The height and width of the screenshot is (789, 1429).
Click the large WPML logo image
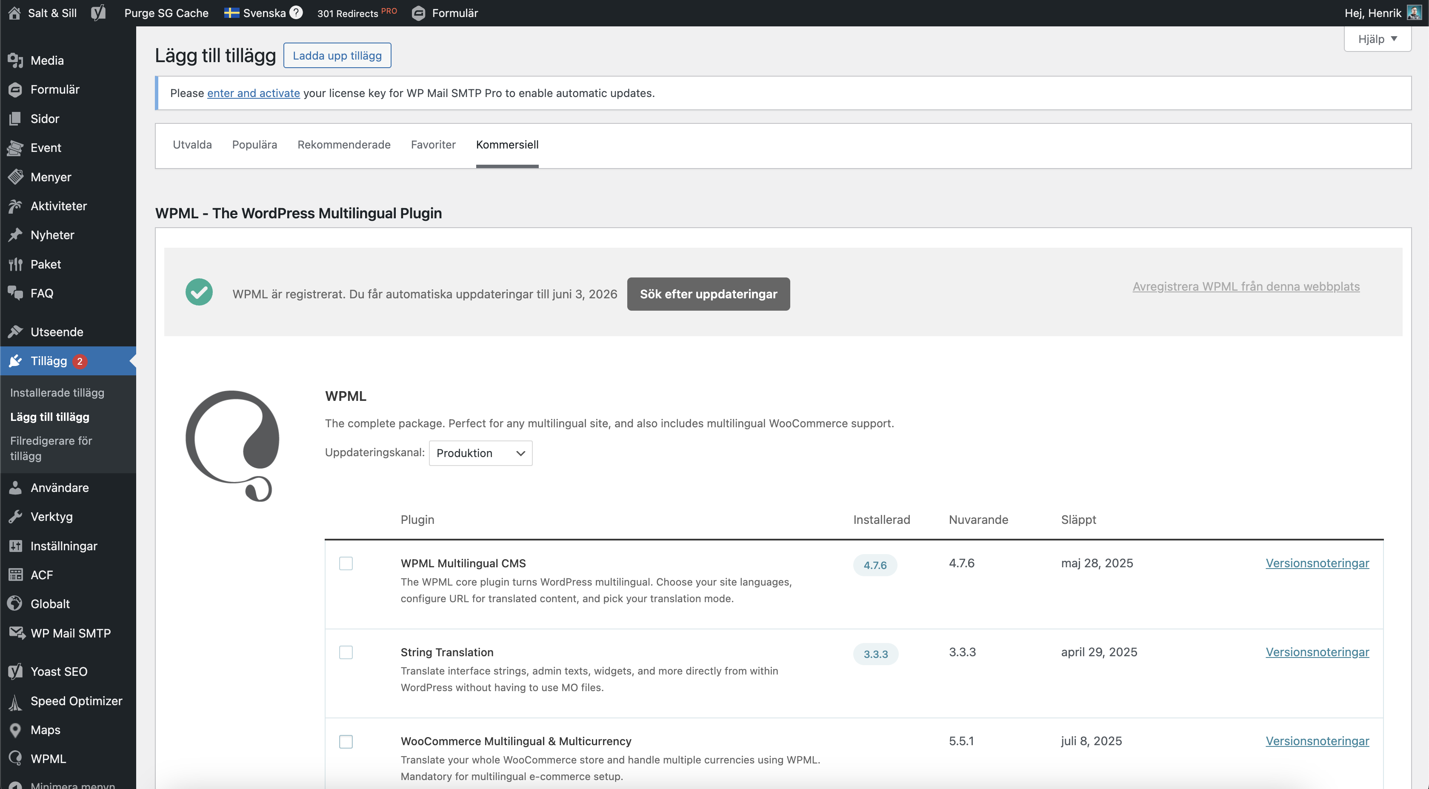232,446
